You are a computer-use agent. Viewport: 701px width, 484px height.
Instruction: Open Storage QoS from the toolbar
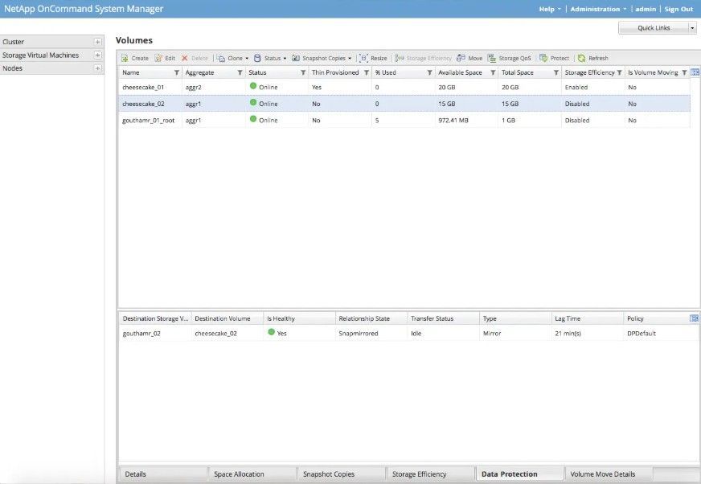492,59
